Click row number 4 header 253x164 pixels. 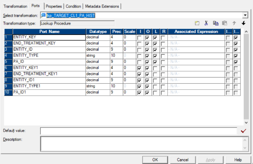click(8, 55)
